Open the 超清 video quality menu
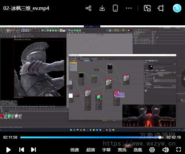The height and width of the screenshot is (154, 185). [x=91, y=150]
